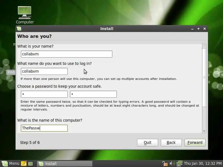The height and width of the screenshot is (167, 223).
Task: Focus the 'What is your name' field
Action: pos(67,54)
